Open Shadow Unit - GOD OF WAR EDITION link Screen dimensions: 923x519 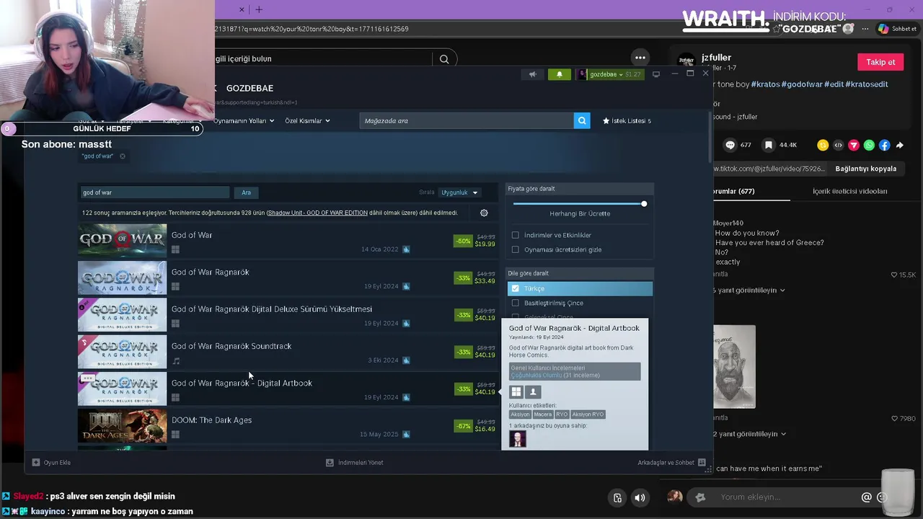coord(317,213)
